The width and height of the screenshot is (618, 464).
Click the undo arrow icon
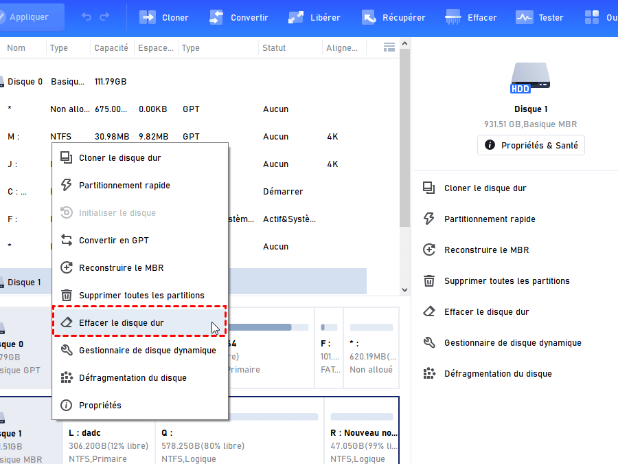coord(87,17)
